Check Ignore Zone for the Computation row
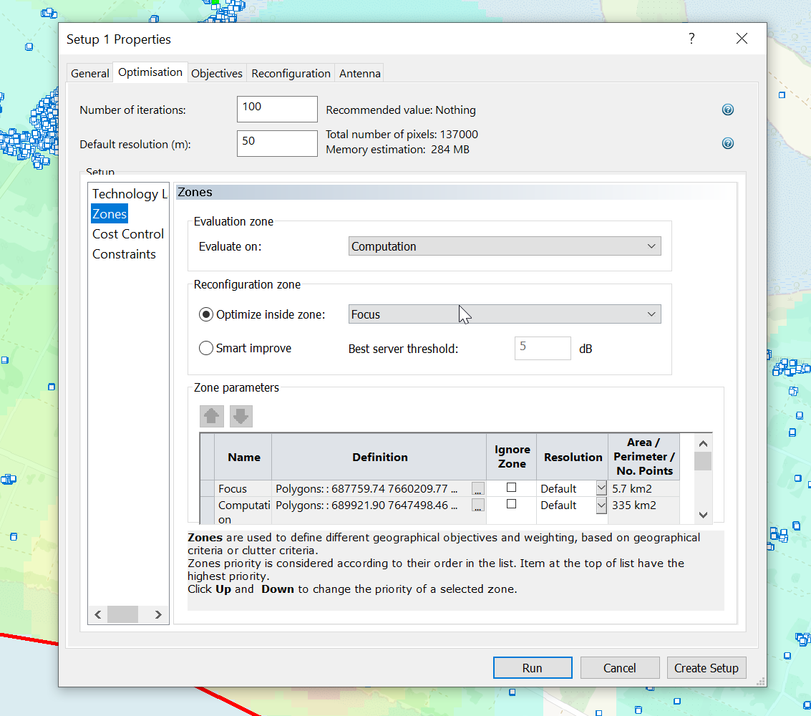This screenshot has height=716, width=811. click(x=511, y=504)
